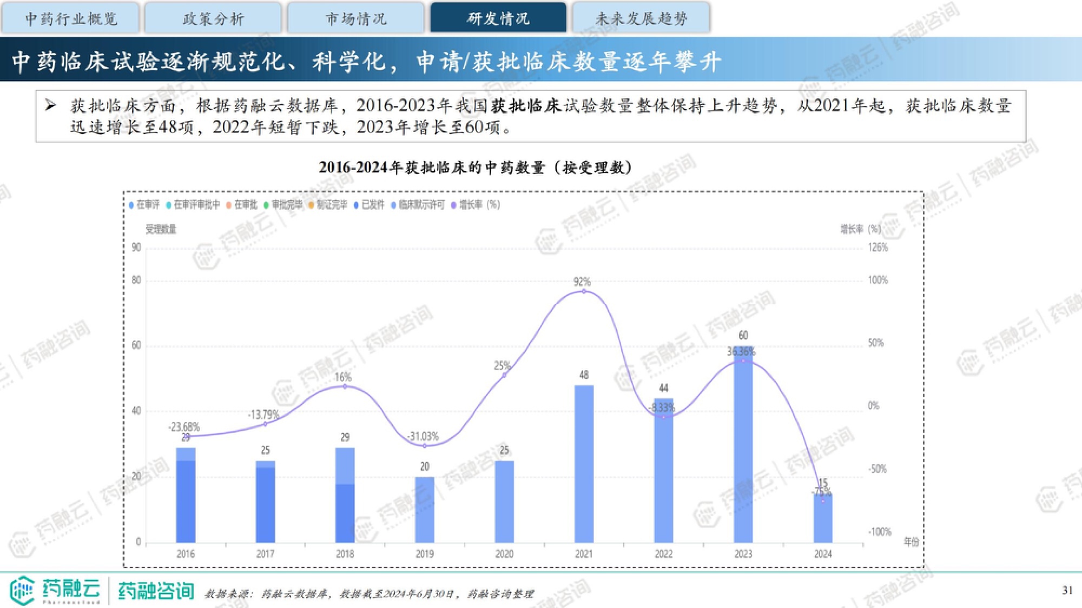Click the 药融咨询 logo text
Screen dimensions: 1082x608
point(156,591)
